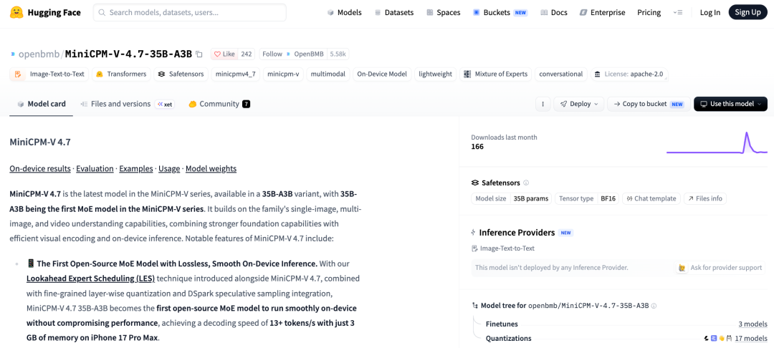This screenshot has height=348, width=774.
Task: Open the Chat template viewer
Action: 651,198
